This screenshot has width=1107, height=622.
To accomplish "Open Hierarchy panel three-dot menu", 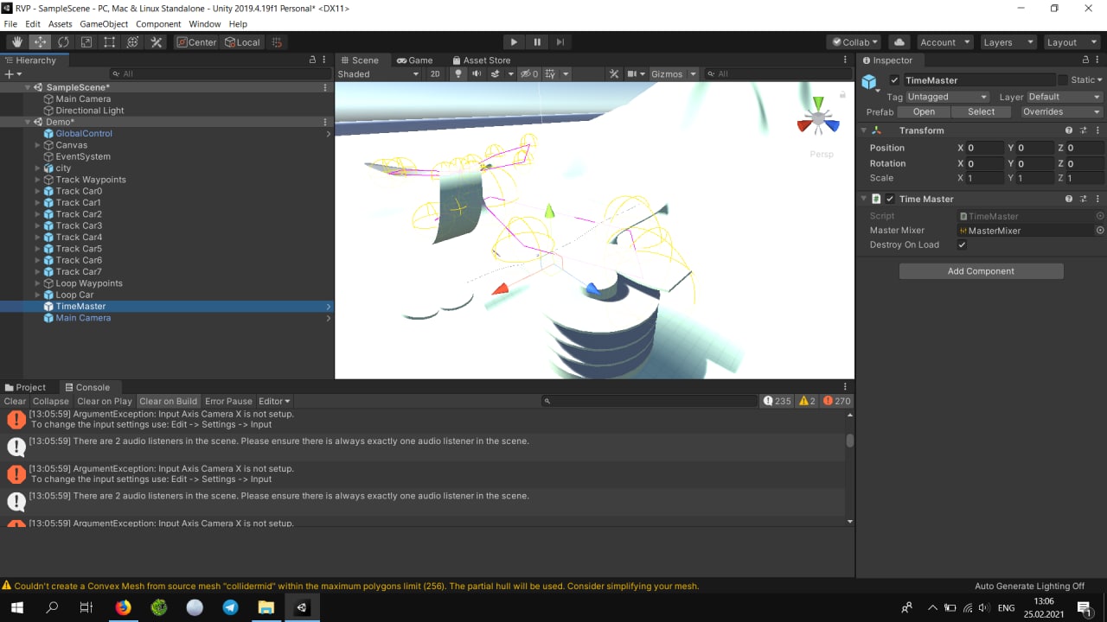I will [x=326, y=60].
